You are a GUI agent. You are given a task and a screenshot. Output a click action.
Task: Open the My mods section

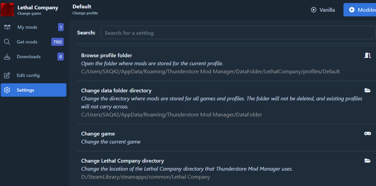tap(27, 27)
